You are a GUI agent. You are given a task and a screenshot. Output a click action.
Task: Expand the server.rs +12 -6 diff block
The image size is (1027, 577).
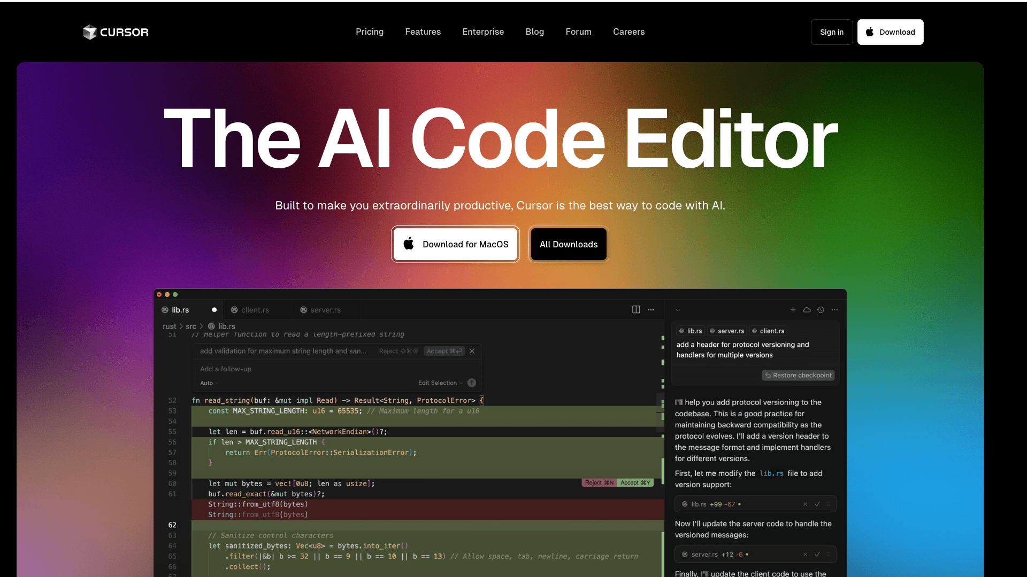828,555
